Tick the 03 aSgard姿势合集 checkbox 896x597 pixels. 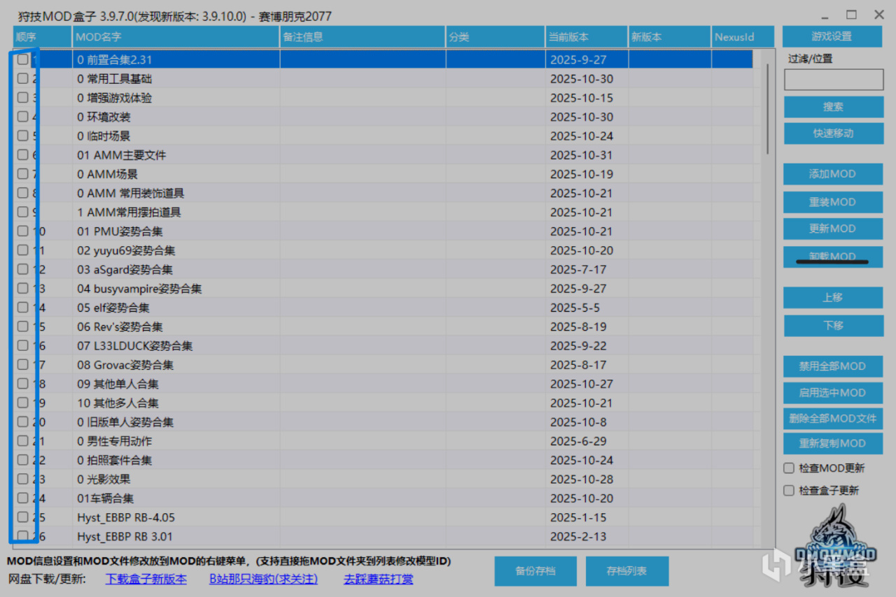click(x=23, y=269)
